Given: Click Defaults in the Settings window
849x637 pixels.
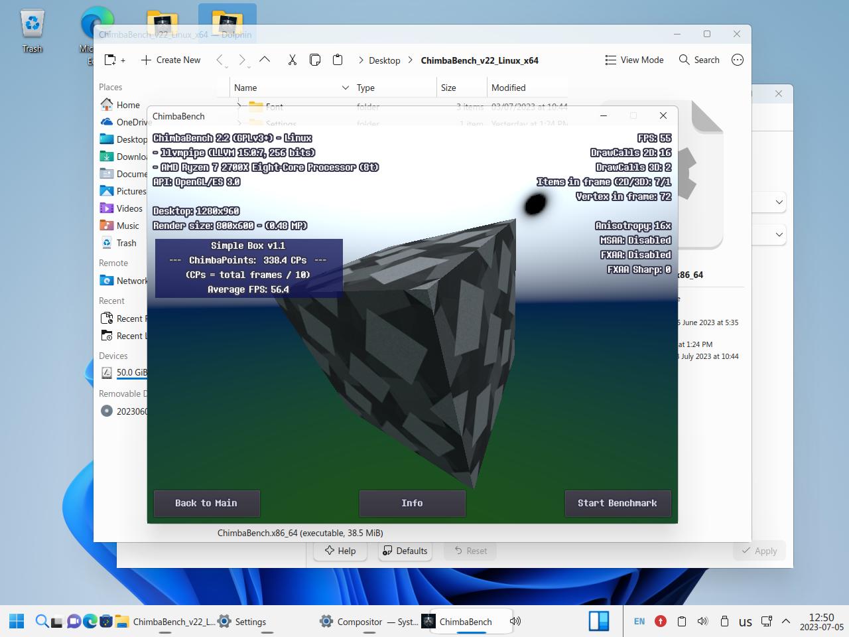Looking at the screenshot, I should pos(405,551).
